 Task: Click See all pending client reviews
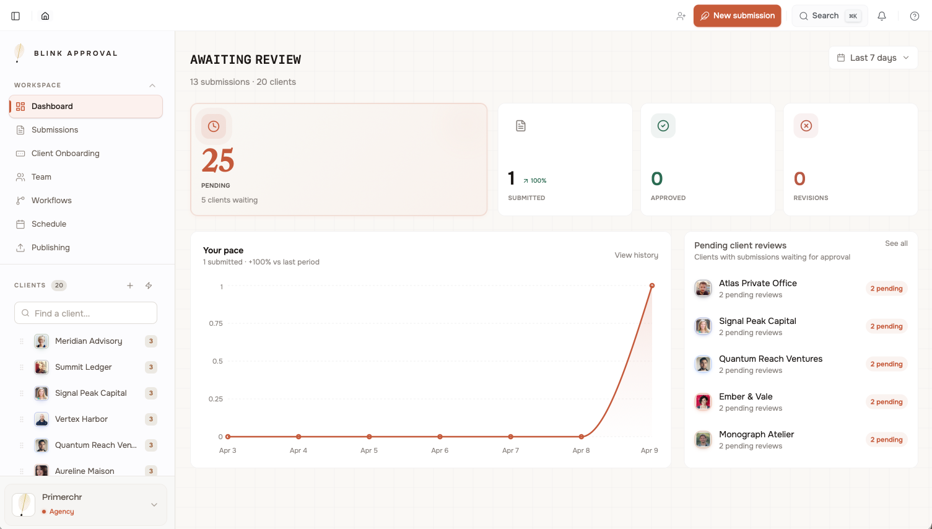895,243
